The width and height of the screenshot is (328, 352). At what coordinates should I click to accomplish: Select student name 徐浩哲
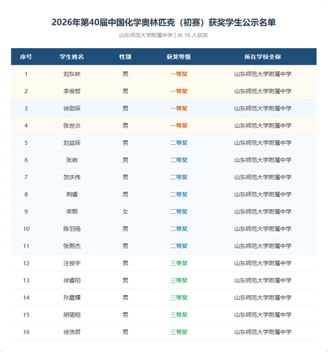72,332
